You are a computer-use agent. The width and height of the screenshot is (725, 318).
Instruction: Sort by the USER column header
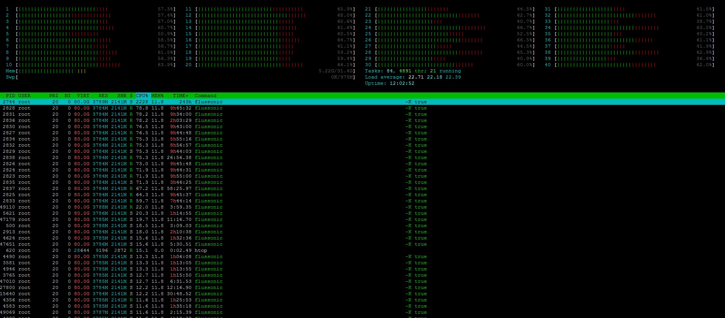tap(24, 96)
